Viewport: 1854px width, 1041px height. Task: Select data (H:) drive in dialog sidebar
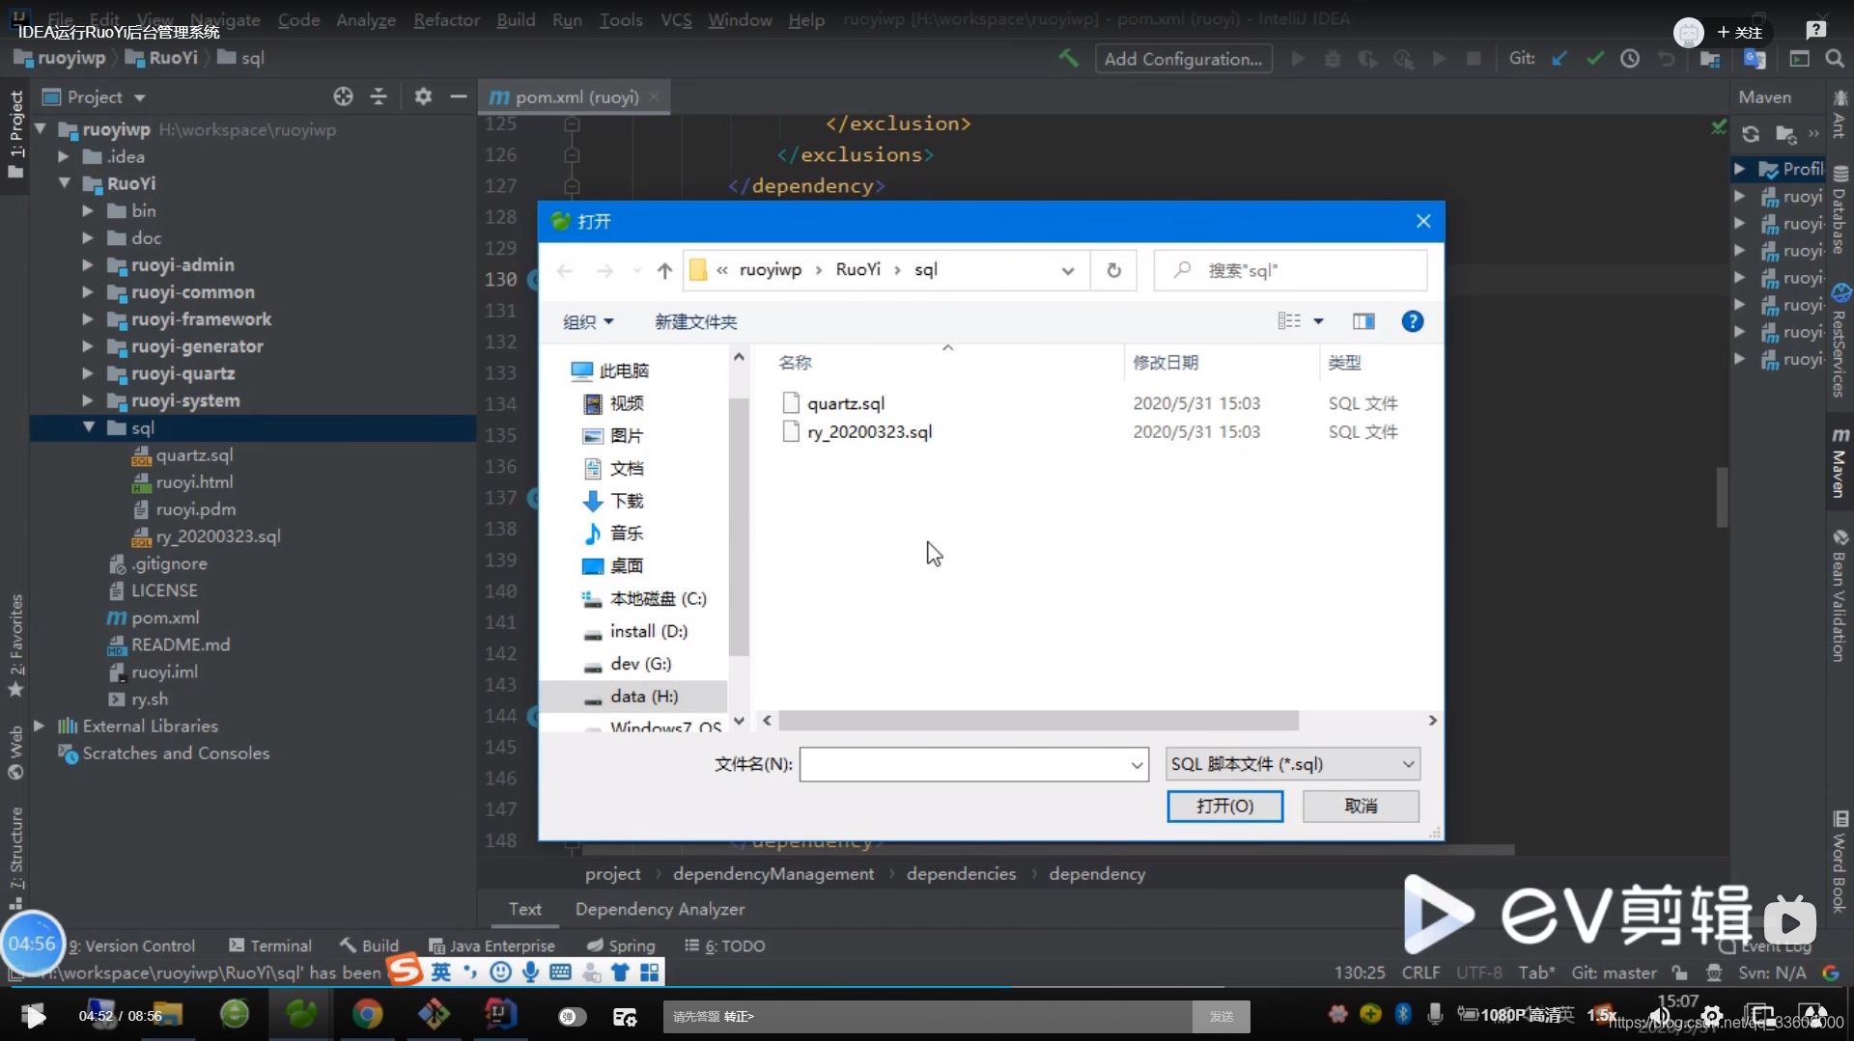(x=632, y=697)
